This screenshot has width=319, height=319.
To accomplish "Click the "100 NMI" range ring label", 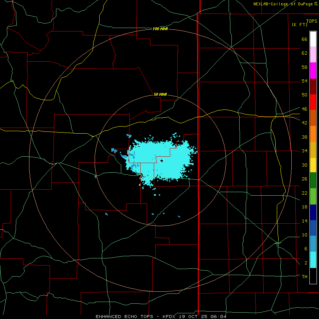I will click(x=160, y=29).
